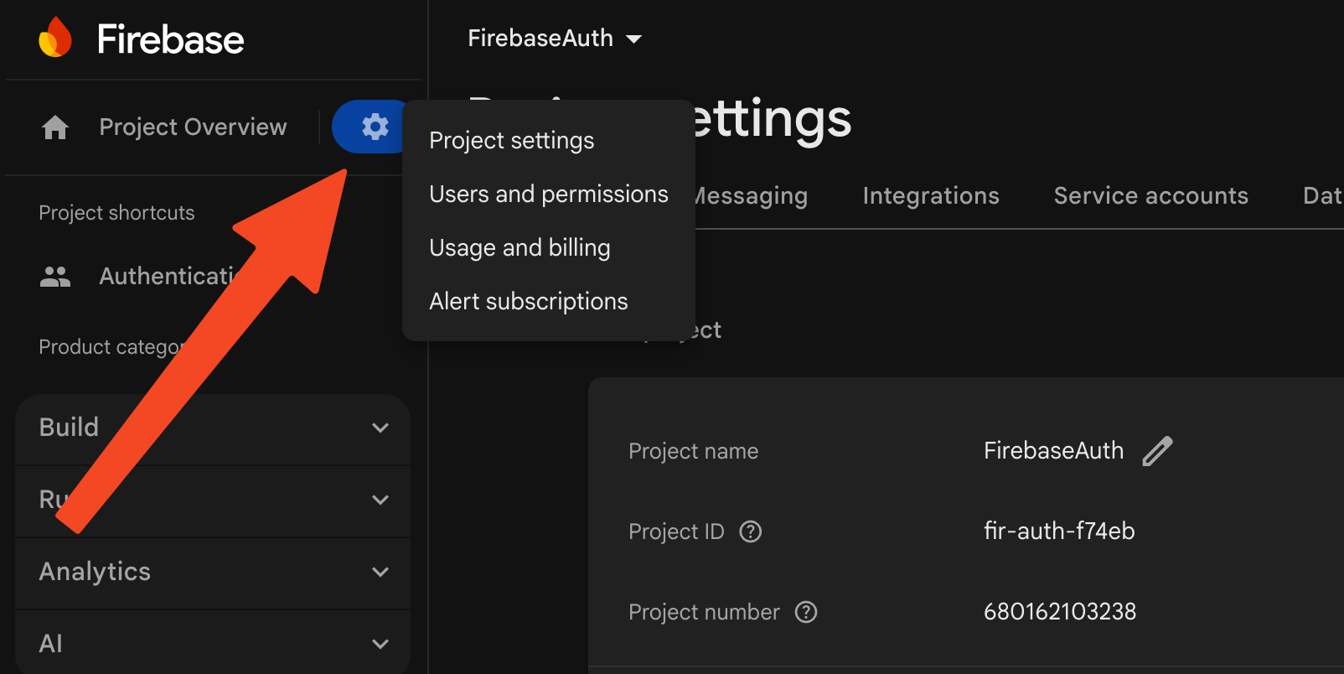Click the Firebase flame logo
The image size is (1344, 674).
pyautogui.click(x=55, y=39)
